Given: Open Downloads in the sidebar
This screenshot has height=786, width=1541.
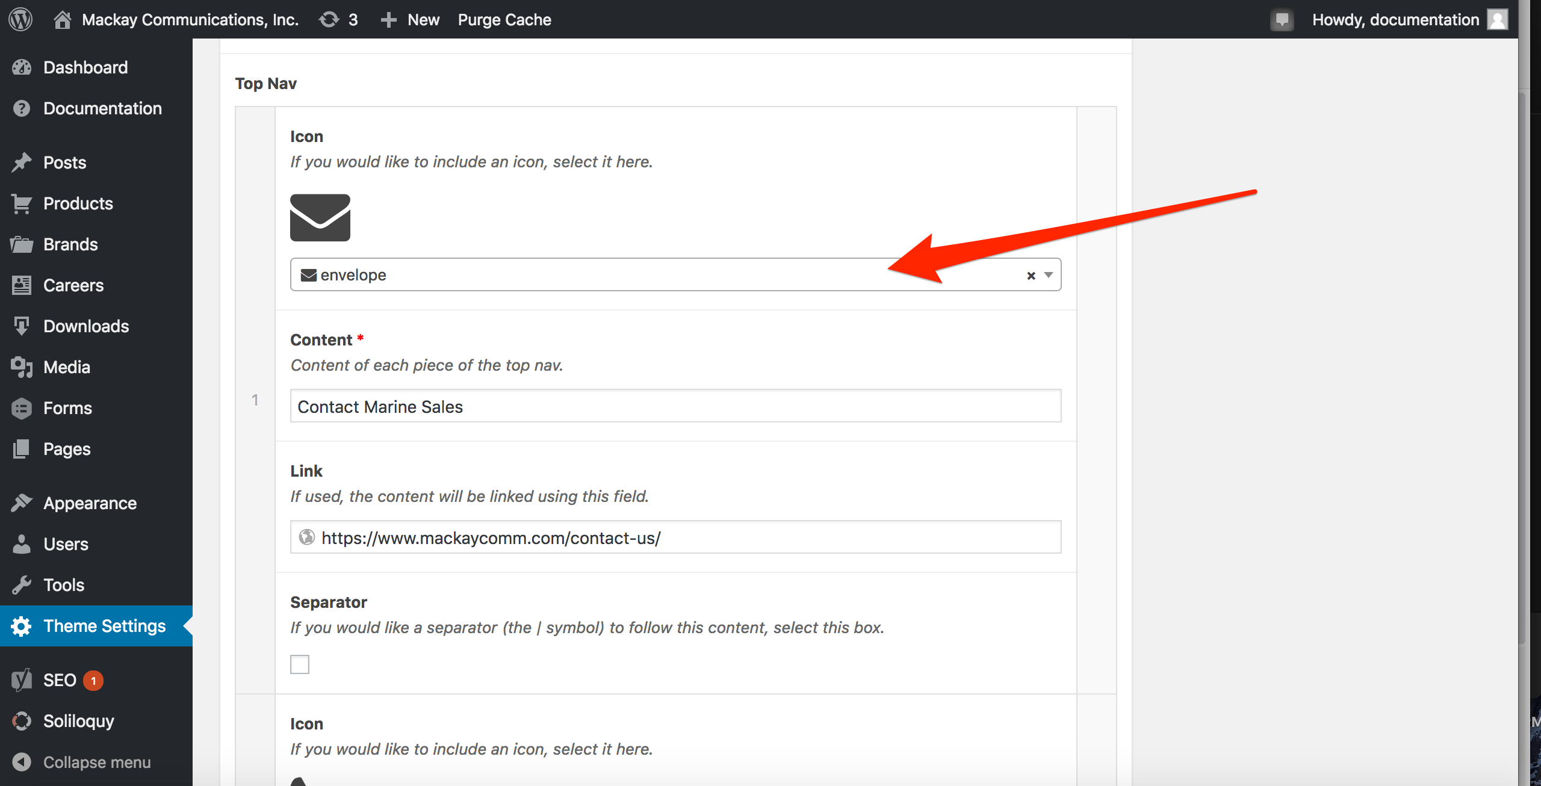Looking at the screenshot, I should [x=96, y=326].
